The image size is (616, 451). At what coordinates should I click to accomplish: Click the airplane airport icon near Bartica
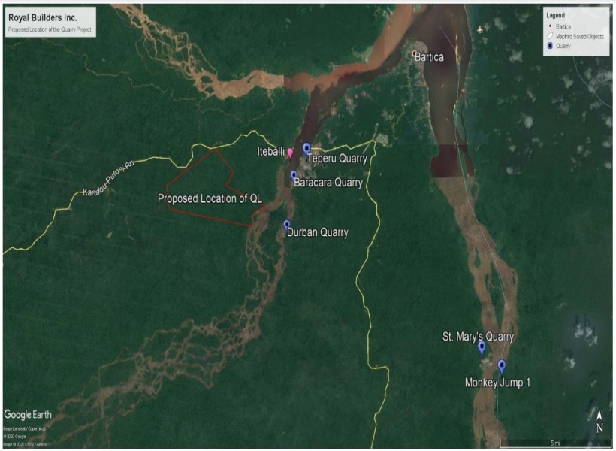pyautogui.click(x=480, y=29)
